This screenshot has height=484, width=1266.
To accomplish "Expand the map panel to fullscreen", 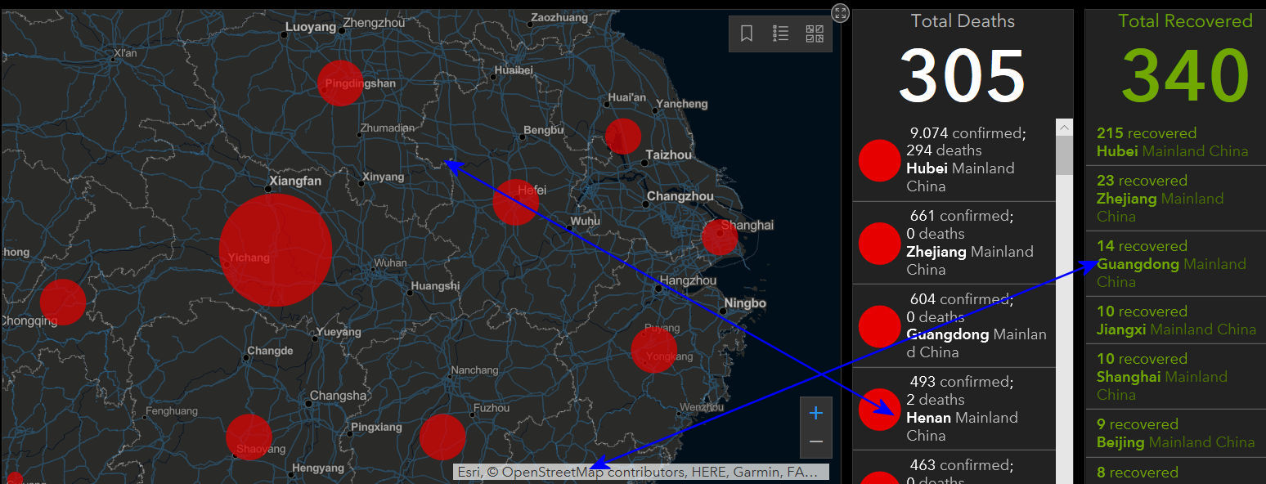I will point(841,12).
